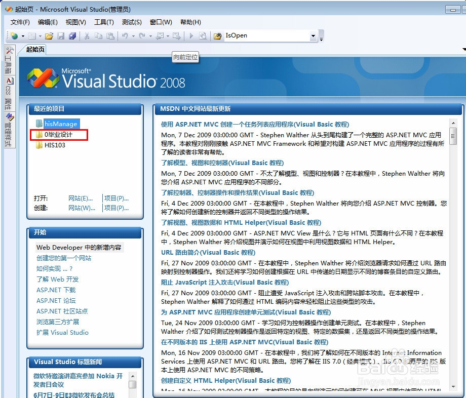Image resolution: width=466 pixels, height=398 pixels.
Task: Open the 微软特邀演讲嘉宾参加 Nokia news headline
Action: pyautogui.click(x=78, y=380)
